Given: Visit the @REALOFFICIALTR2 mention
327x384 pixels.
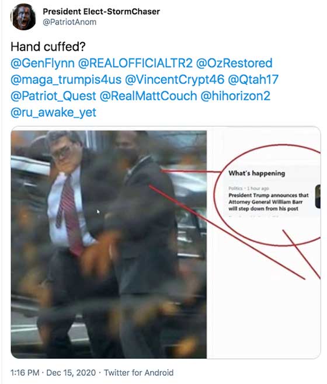Looking at the screenshot, I should [x=135, y=63].
